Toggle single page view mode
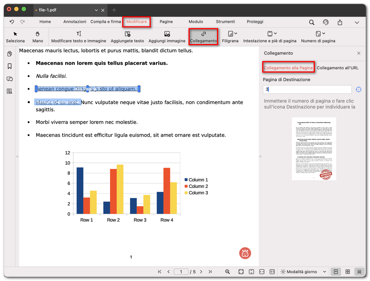 336,272
